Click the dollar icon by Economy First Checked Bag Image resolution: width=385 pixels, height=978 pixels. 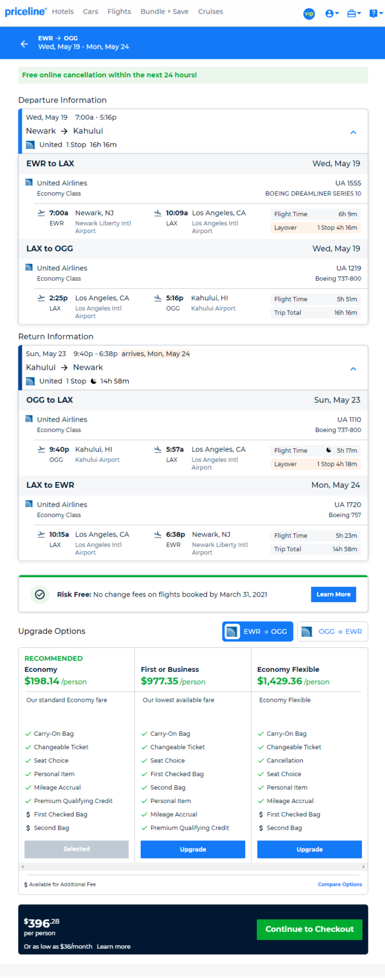[28, 815]
